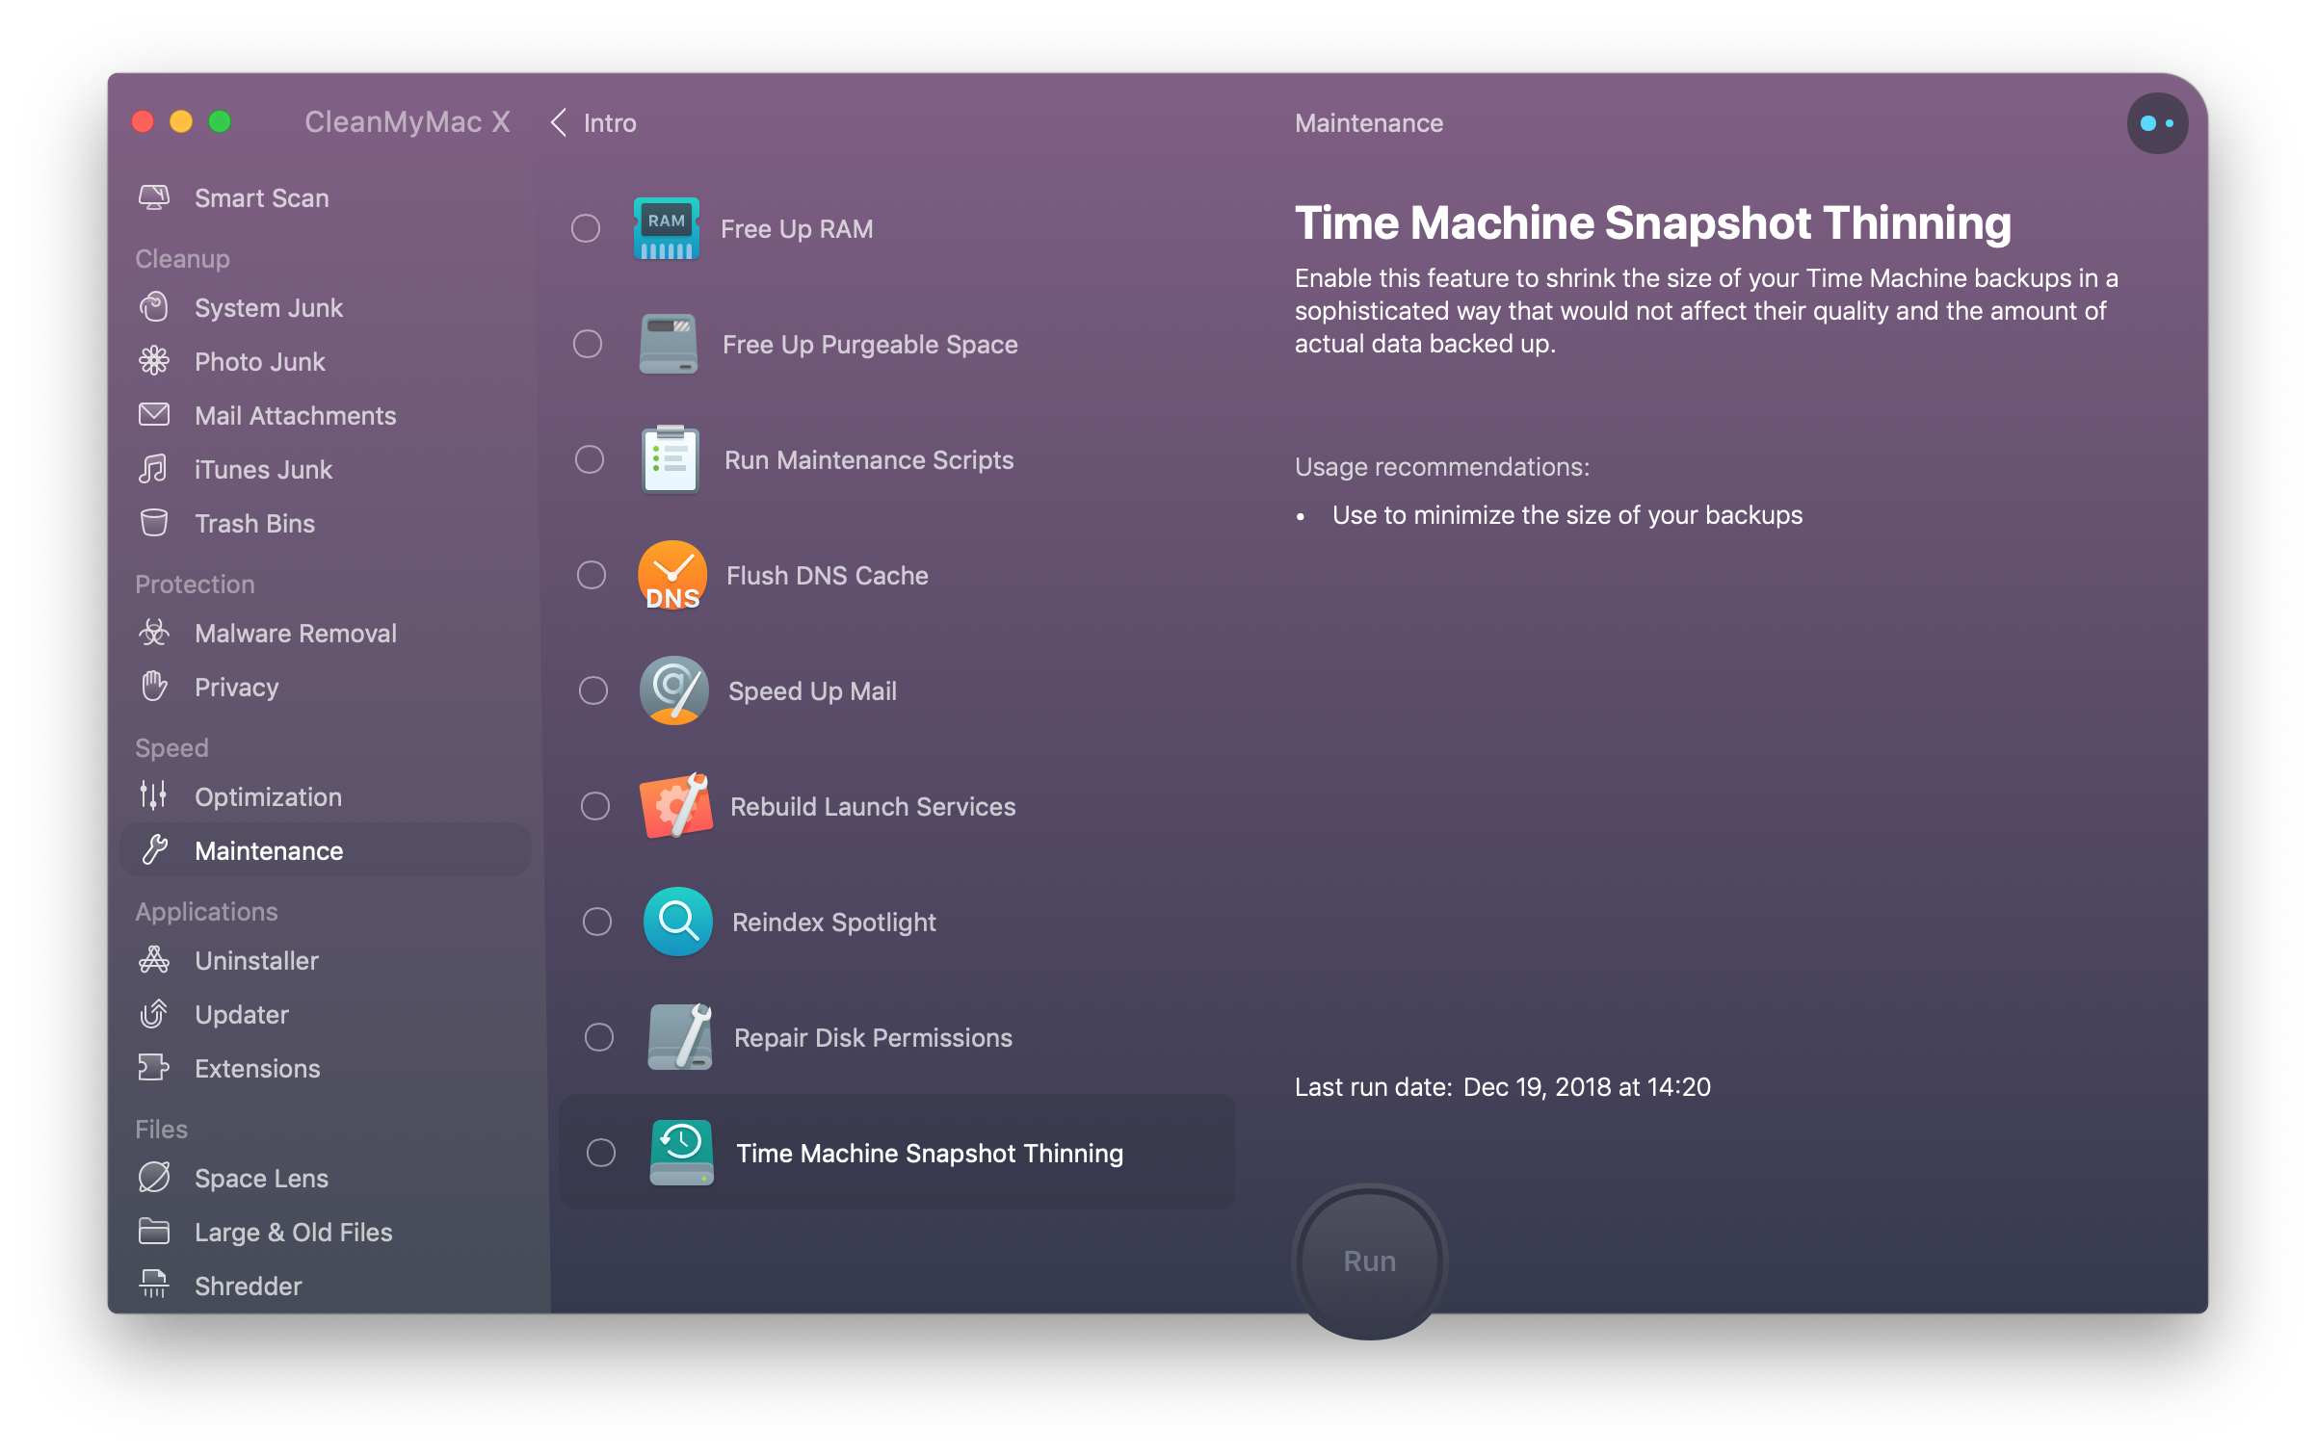This screenshot has width=2316, height=1456.
Task: Click the Shredder icon in sidebar
Action: coord(154,1285)
